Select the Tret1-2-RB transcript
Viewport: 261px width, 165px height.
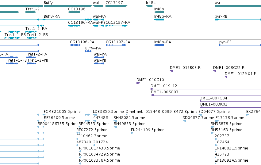[x=32, y=38]
